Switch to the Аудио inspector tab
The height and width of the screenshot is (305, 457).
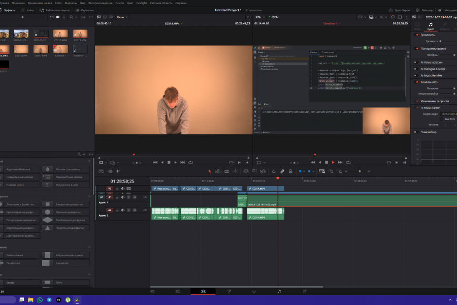(431, 26)
